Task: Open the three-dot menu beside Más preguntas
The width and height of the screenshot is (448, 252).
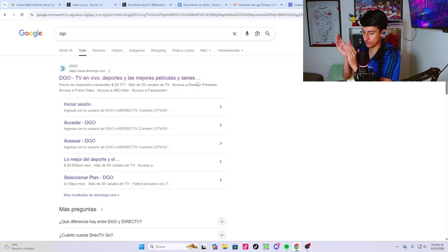Action: click(102, 209)
